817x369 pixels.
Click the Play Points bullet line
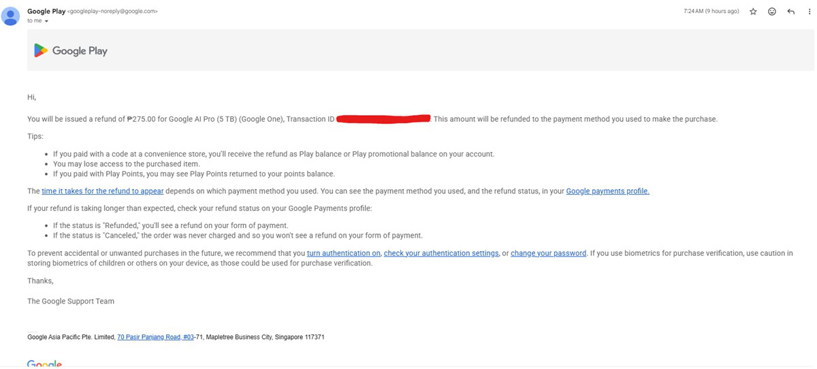coord(194,174)
